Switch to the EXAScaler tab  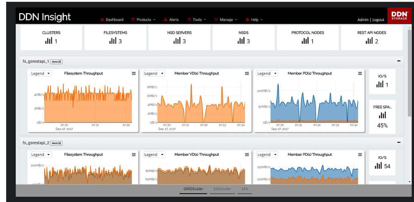[222, 189]
